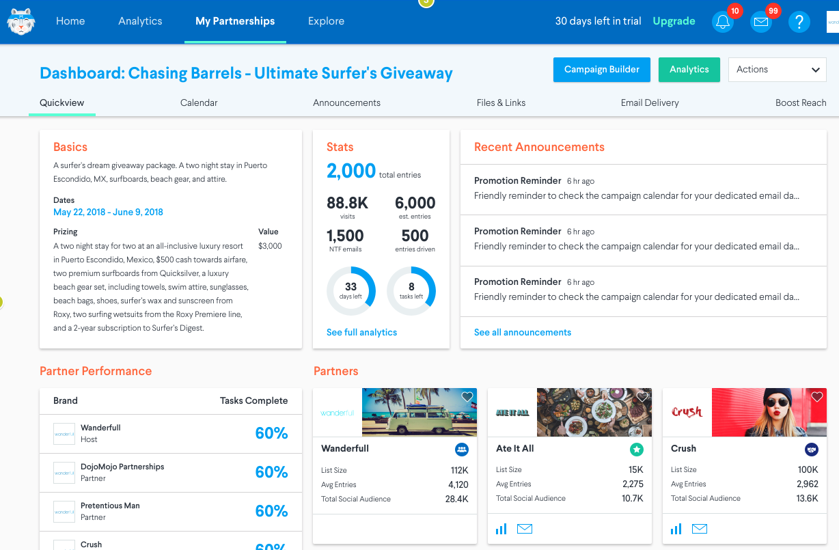Screen dimensions: 839x550
Task: Open Explore in top navigation
Action: point(326,21)
